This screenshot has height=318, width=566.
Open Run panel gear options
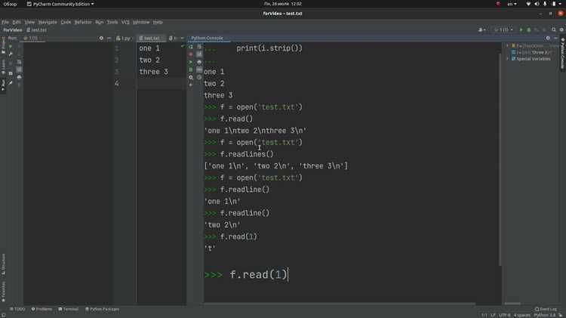(x=101, y=38)
